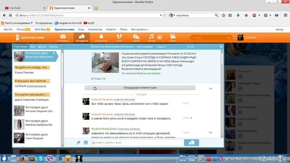Load Предыдущие комментарии

coord(140,87)
